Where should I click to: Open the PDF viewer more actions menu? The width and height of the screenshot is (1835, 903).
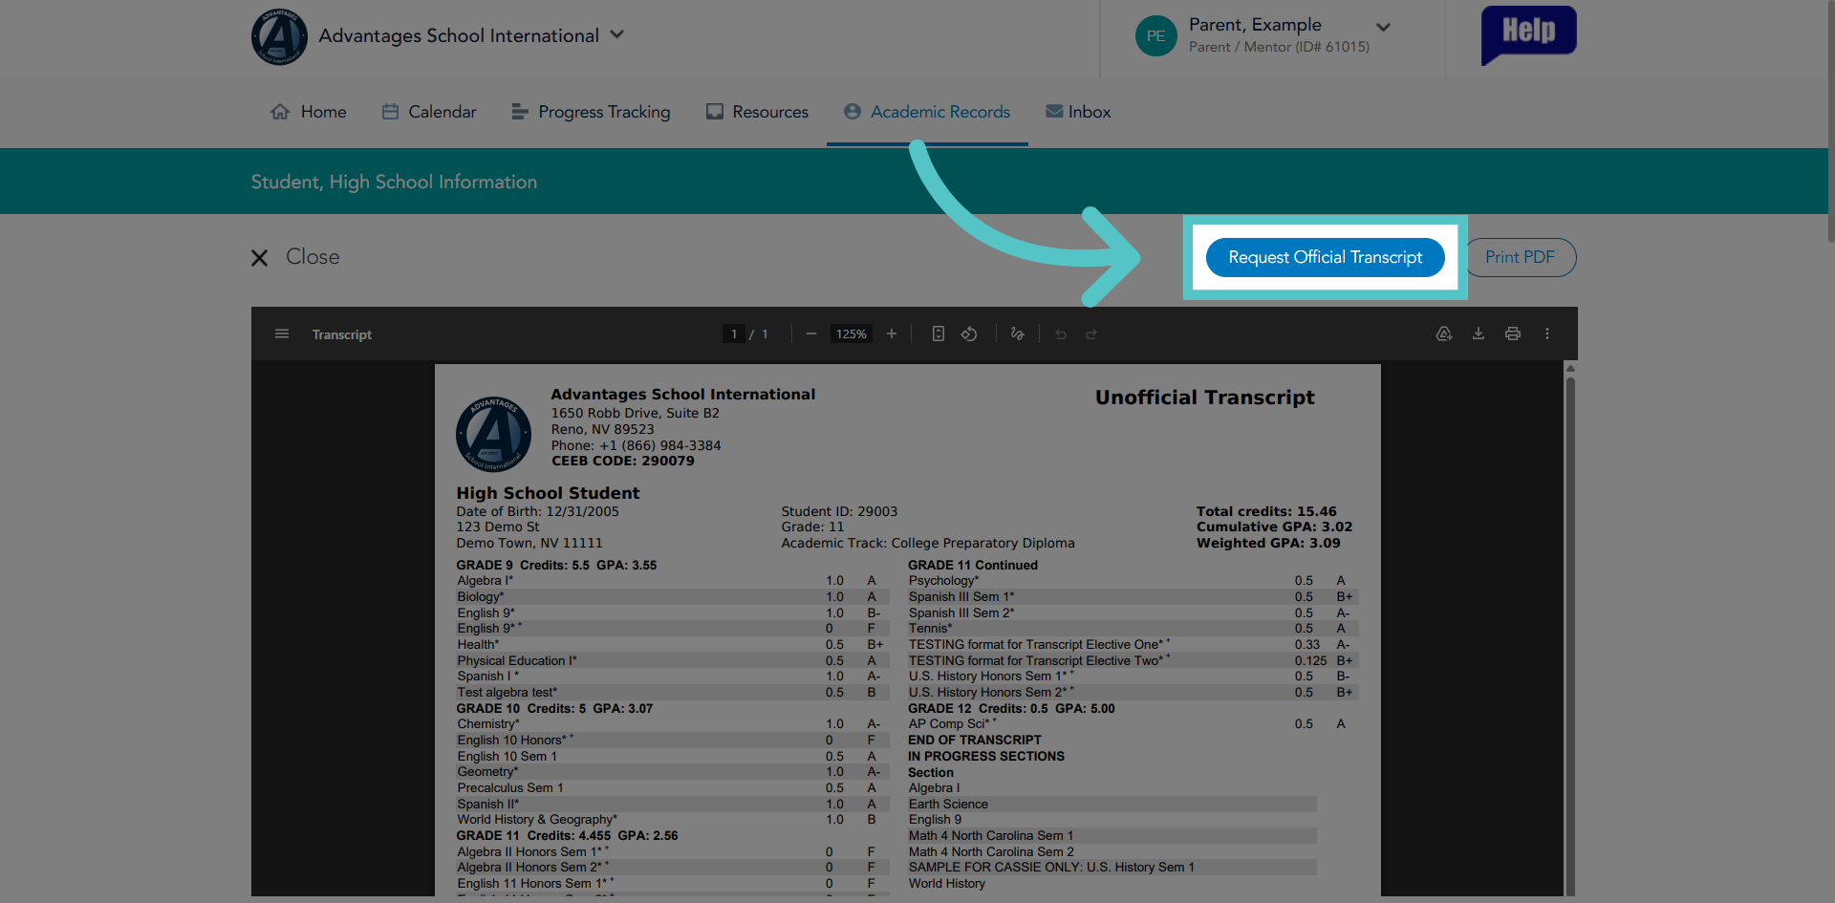click(1547, 333)
